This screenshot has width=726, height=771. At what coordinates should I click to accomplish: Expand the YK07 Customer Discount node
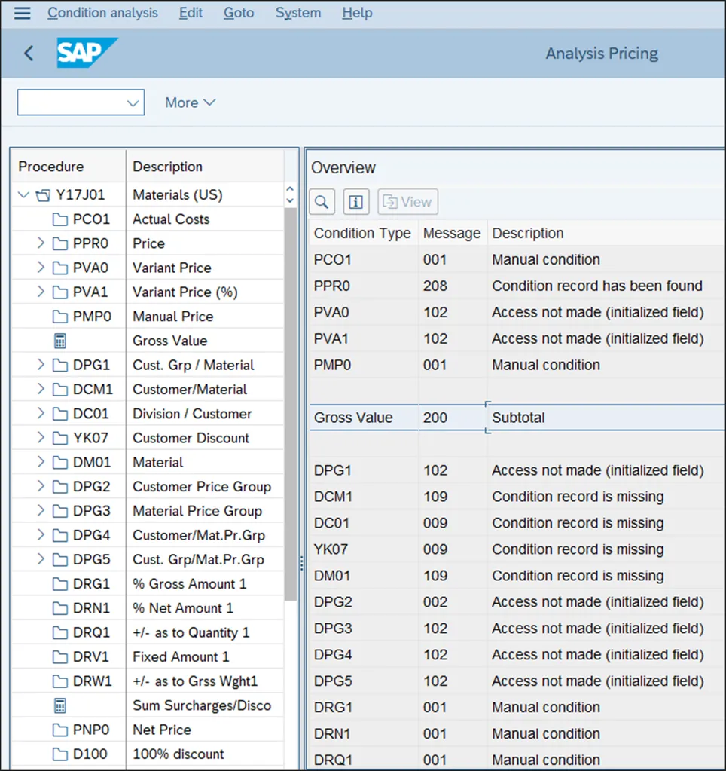point(41,438)
